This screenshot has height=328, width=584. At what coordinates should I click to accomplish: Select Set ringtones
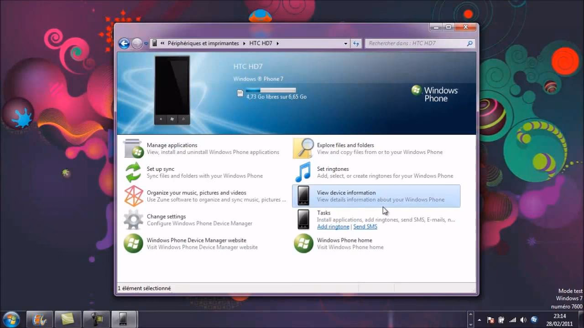376,173
